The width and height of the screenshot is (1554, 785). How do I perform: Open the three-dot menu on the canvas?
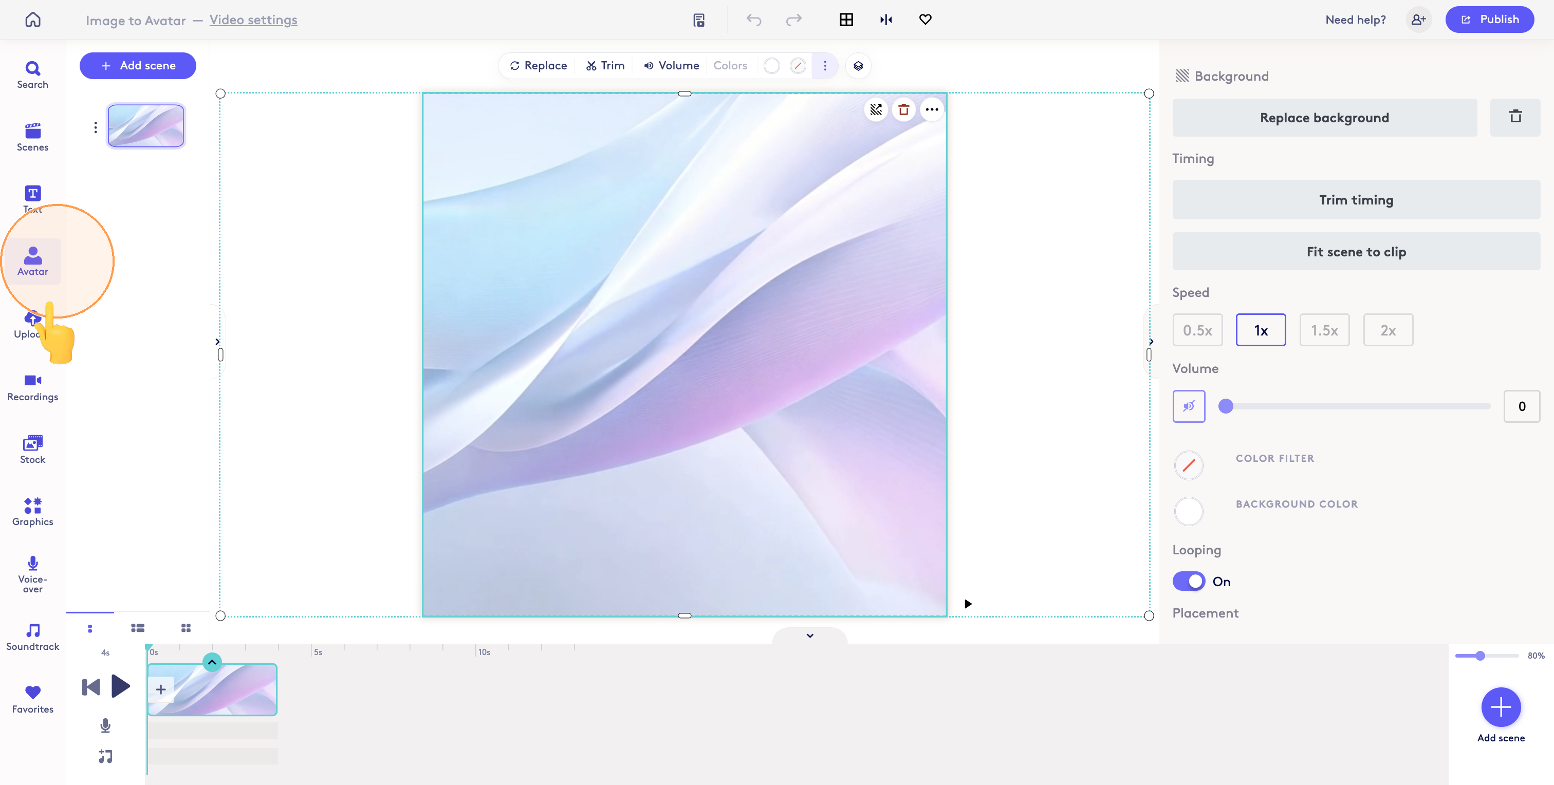coord(932,110)
